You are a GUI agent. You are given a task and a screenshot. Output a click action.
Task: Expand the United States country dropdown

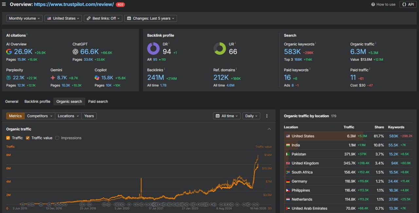tap(64, 19)
